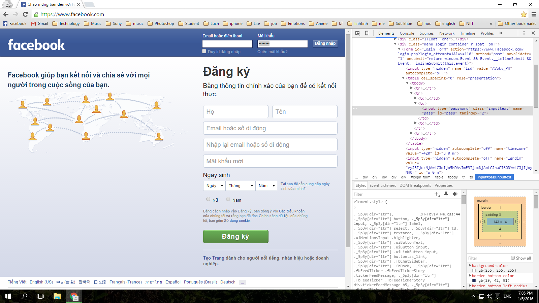Expand the border-bottom-color computed property
Image resolution: width=539 pixels, height=303 pixels.
470,276
